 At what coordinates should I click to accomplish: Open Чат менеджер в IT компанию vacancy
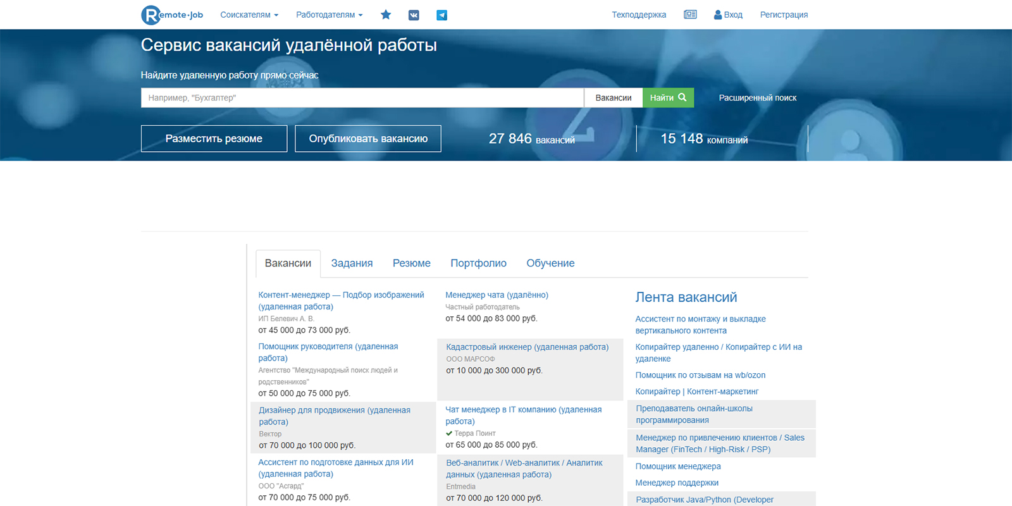tap(524, 415)
